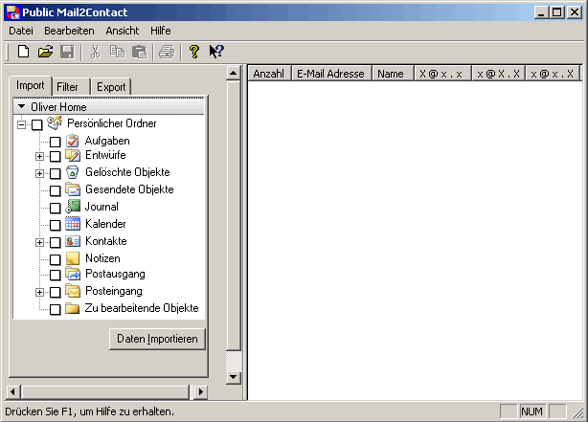Collapse the Oliver Home section header

click(109, 107)
